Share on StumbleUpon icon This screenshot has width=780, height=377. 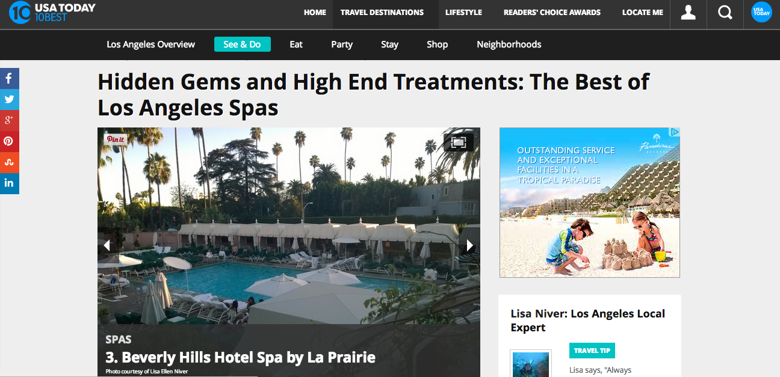coord(10,162)
